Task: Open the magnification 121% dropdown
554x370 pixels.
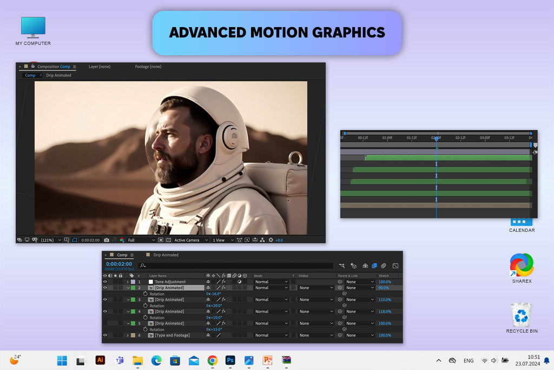Action: pyautogui.click(x=51, y=240)
